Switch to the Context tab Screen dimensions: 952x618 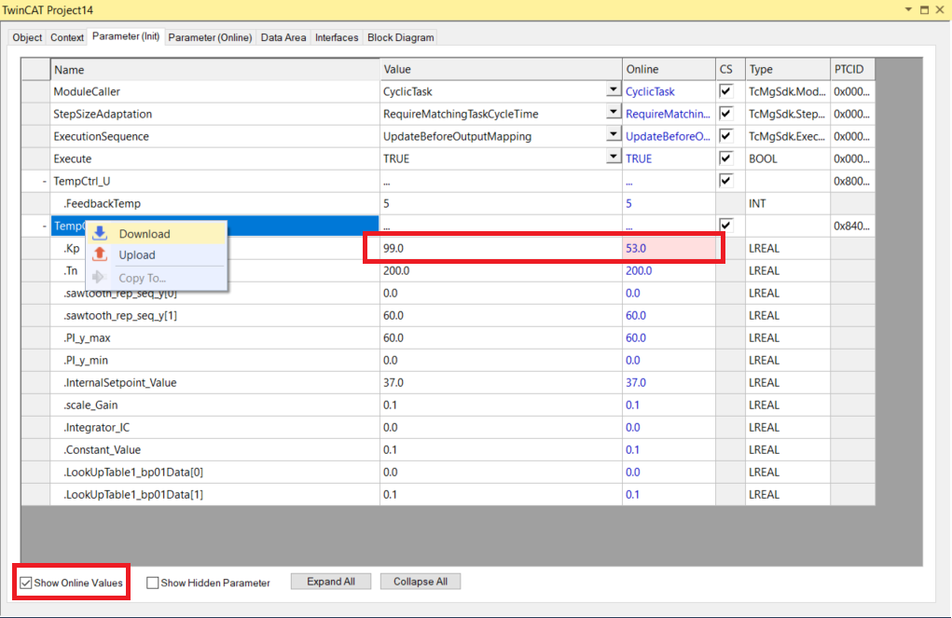coord(67,37)
